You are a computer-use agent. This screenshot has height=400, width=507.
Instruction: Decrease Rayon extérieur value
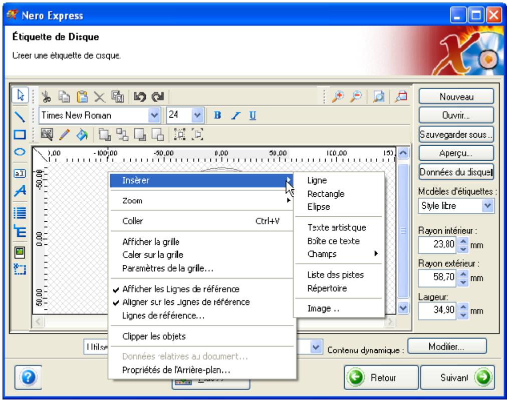(x=463, y=282)
